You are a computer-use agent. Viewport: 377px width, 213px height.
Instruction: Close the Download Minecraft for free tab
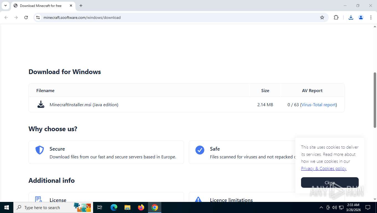pyautogui.click(x=71, y=6)
